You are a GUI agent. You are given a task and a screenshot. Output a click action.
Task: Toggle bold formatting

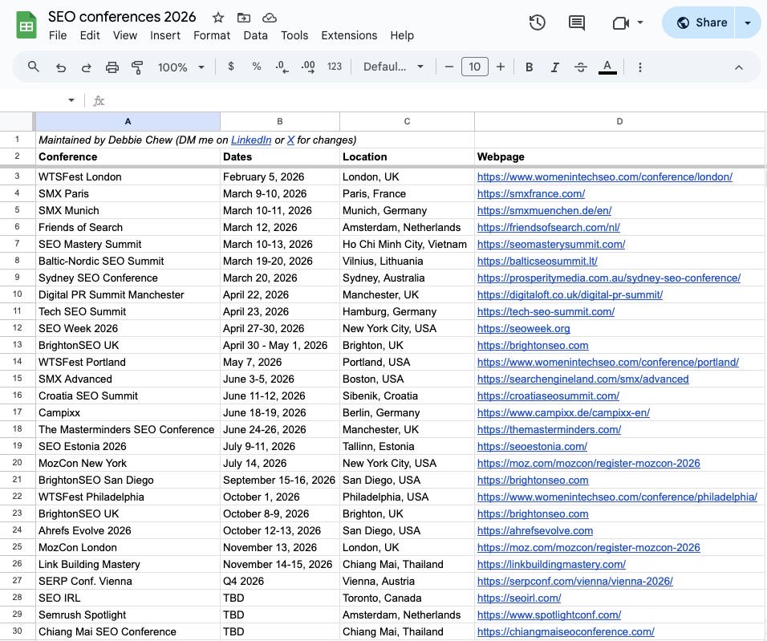(529, 67)
